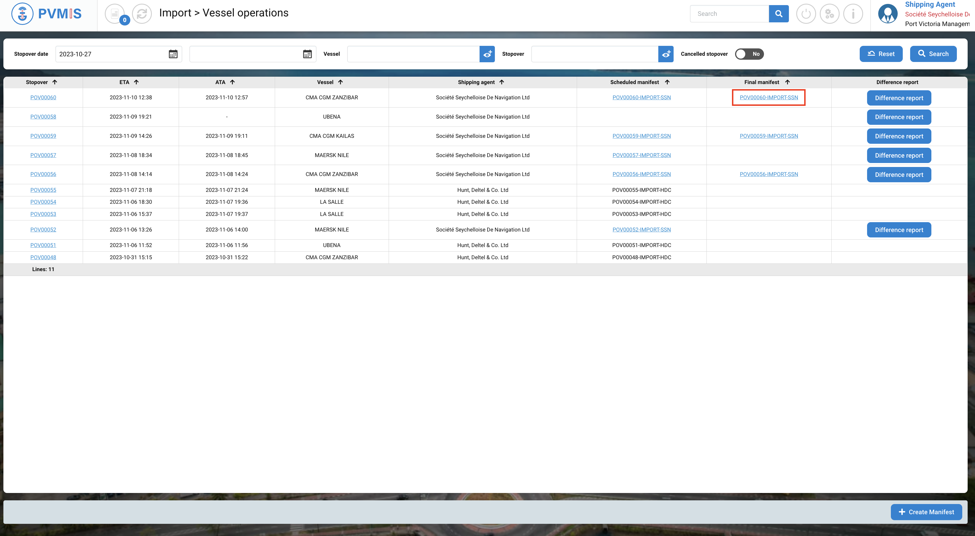Click the Stopover lookup eye-plus icon
The image size is (975, 536).
(666, 54)
